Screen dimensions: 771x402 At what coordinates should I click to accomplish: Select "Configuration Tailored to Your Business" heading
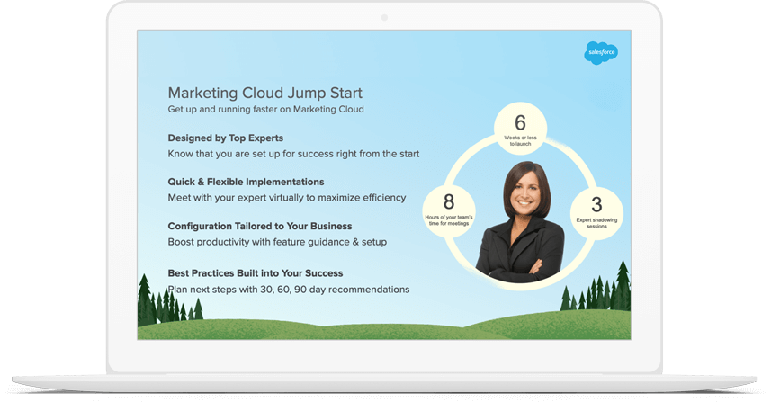tap(260, 226)
